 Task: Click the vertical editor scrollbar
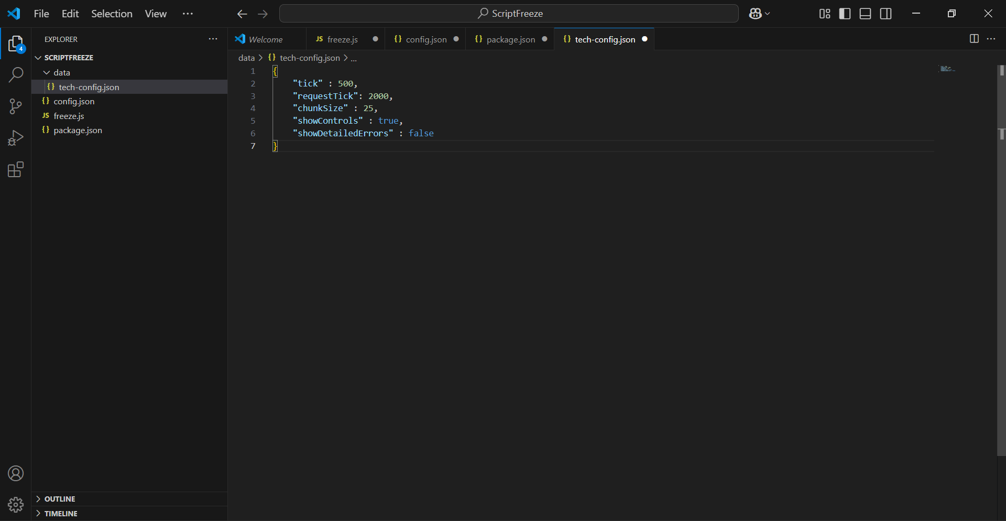click(1001, 260)
